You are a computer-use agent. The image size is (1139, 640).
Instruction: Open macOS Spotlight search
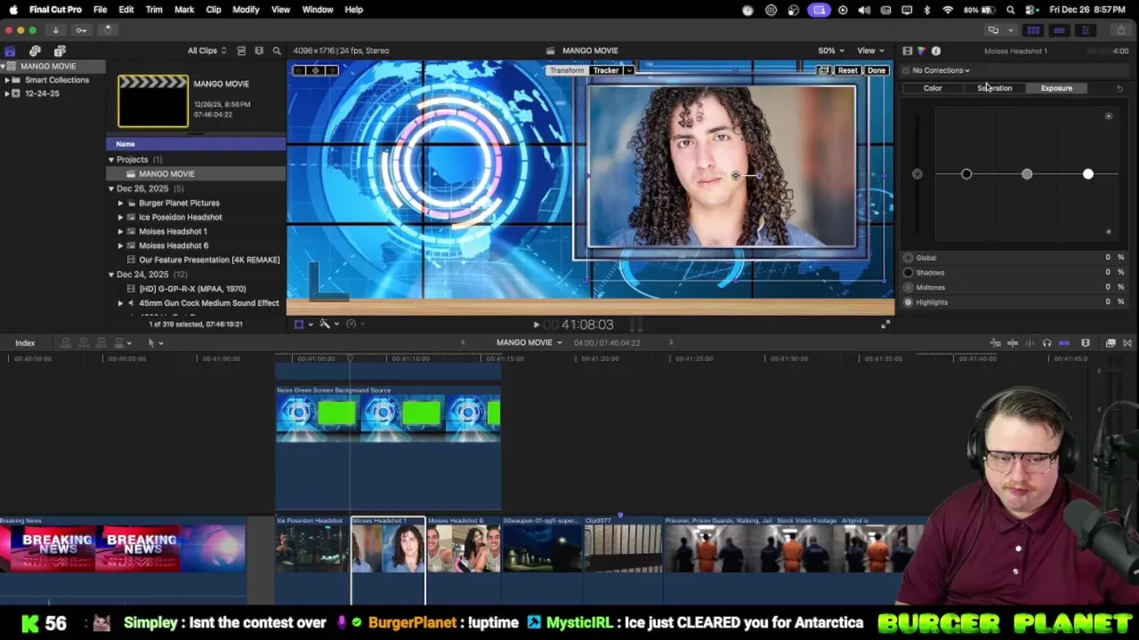tap(1011, 10)
